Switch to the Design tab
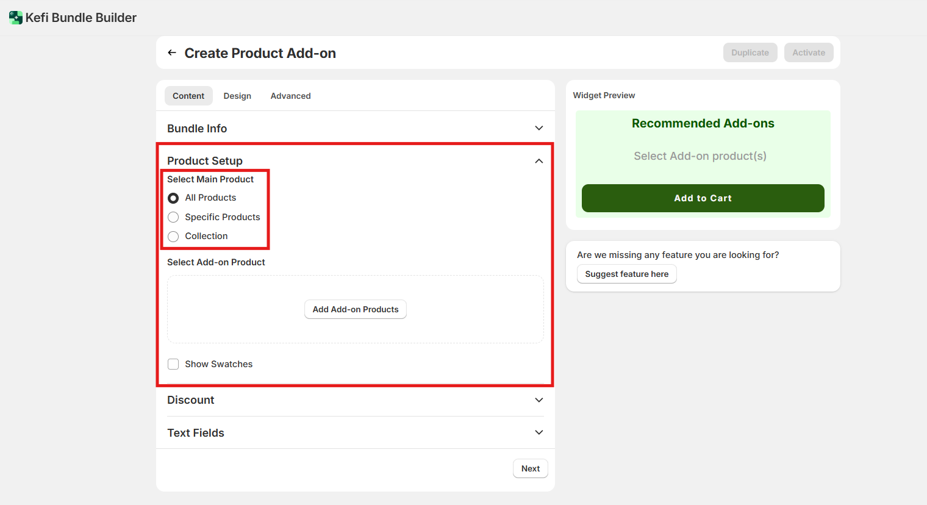This screenshot has width=927, height=505. coord(237,96)
